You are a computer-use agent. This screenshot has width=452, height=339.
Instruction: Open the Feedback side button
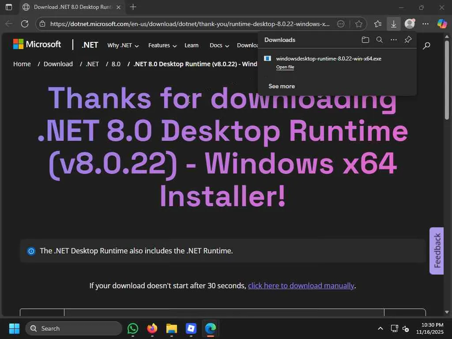click(x=437, y=251)
